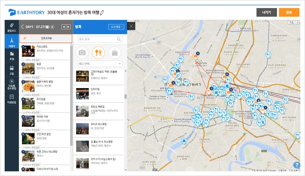Select itinerary item 6 쑤언 팍맛 궁전
The height and width of the screenshot is (176, 305).
(45, 138)
